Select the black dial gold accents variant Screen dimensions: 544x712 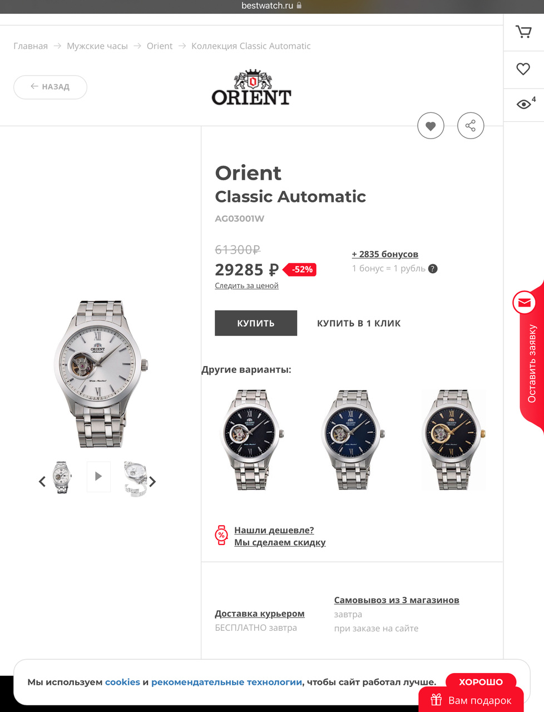coord(453,439)
